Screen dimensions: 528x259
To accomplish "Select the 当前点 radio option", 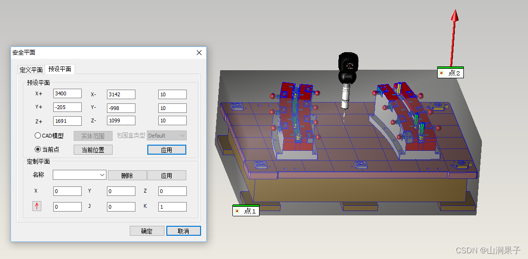I will [47, 149].
